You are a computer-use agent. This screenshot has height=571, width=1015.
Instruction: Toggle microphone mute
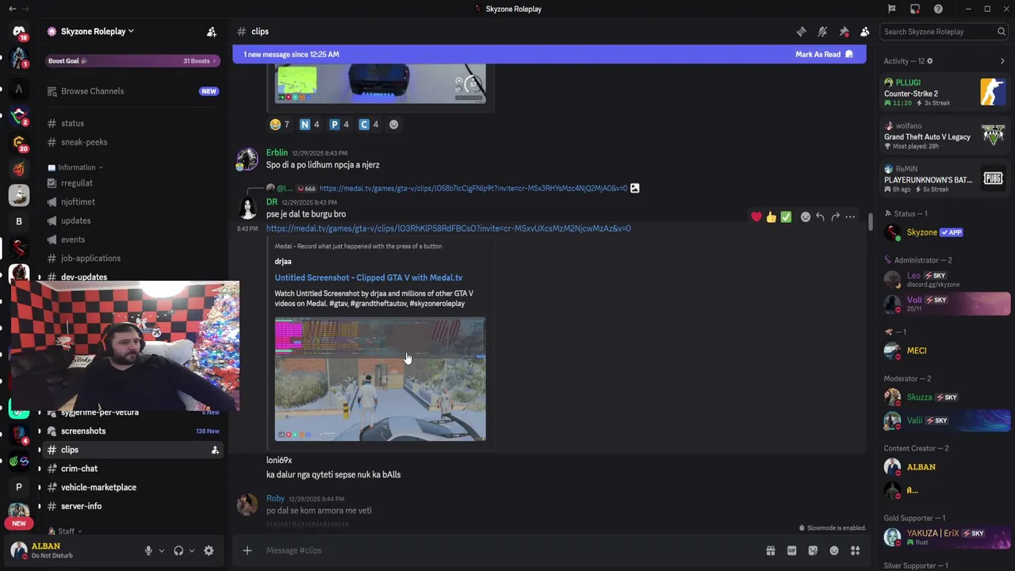click(x=148, y=550)
